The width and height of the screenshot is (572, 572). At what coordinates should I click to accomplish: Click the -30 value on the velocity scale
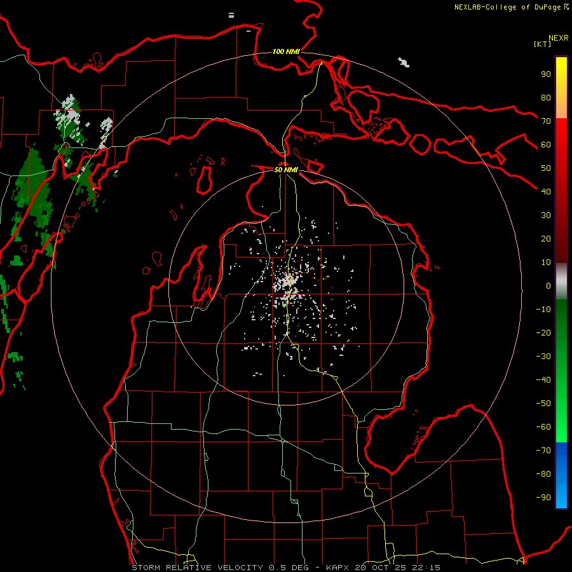point(543,357)
